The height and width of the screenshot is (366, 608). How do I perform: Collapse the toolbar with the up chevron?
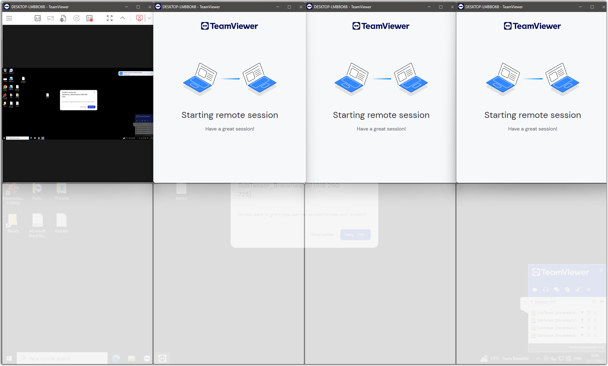click(122, 18)
